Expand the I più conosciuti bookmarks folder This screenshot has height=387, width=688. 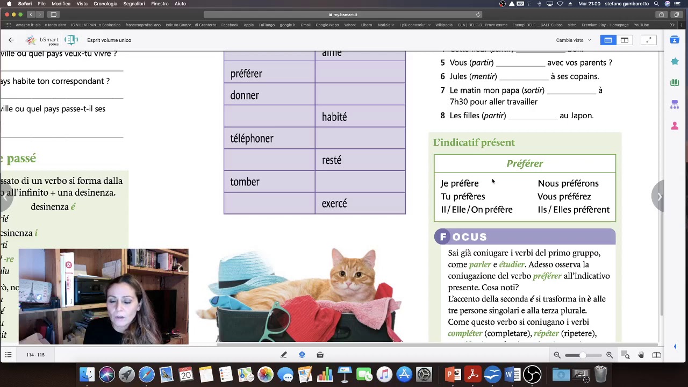[415, 25]
